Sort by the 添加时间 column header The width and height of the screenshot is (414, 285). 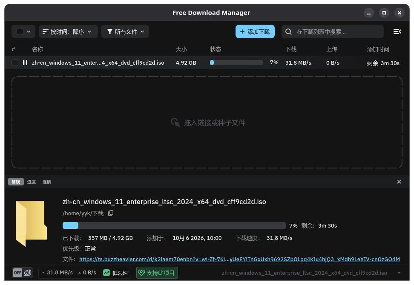(378, 49)
